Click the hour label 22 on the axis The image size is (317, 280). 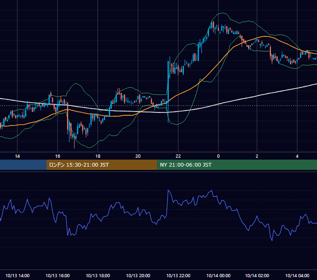(x=178, y=156)
